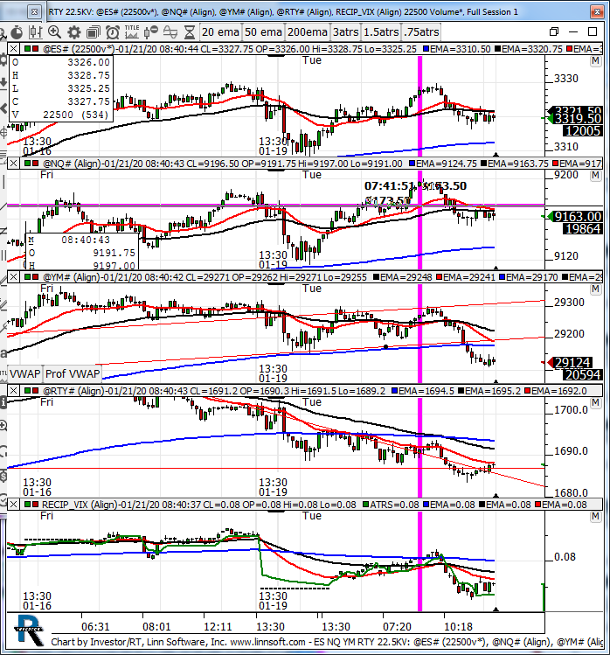Click the magenta vertical marker line in ES pane

420,104
